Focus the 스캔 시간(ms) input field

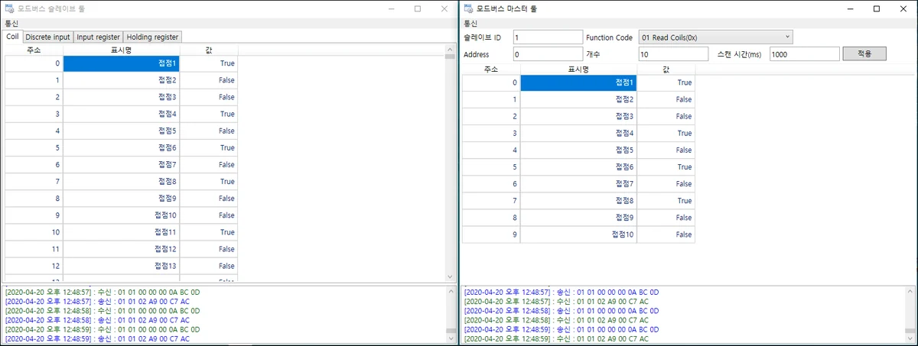(804, 54)
